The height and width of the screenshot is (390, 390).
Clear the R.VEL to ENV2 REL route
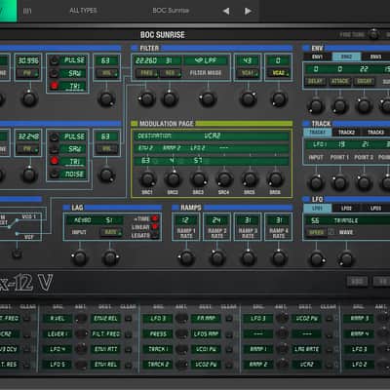click(129, 319)
